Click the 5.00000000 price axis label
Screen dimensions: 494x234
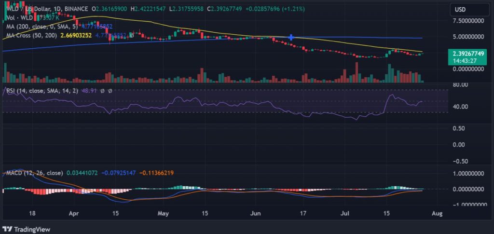(x=468, y=37)
